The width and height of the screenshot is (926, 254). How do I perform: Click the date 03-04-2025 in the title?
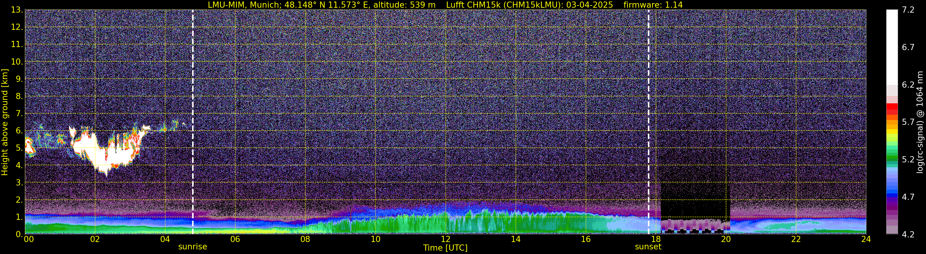click(589, 5)
